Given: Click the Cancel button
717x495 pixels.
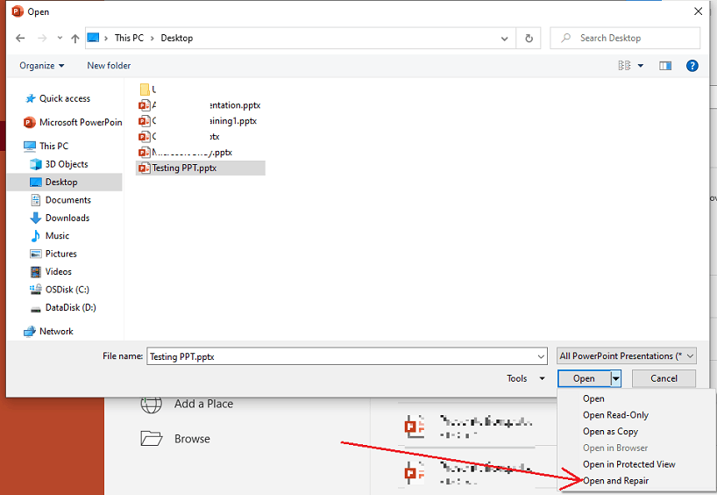Looking at the screenshot, I should 664,378.
